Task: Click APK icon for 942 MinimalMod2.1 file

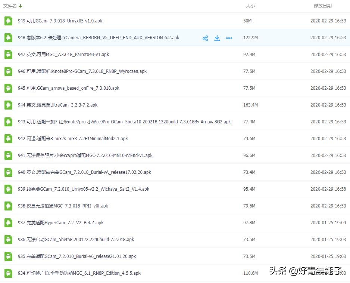Action: click(x=9, y=139)
